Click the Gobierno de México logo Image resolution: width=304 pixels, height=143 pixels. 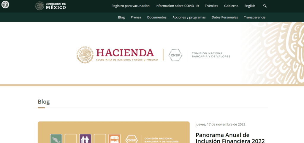(51, 6)
